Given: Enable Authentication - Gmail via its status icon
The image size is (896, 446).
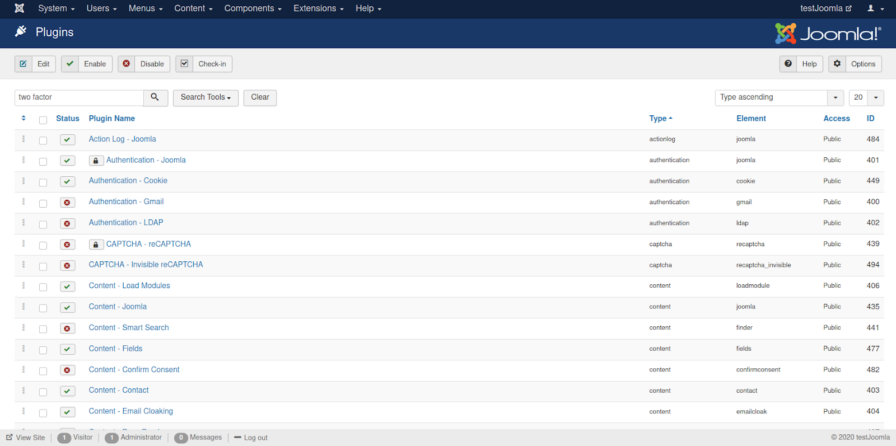Looking at the screenshot, I should [67, 203].
